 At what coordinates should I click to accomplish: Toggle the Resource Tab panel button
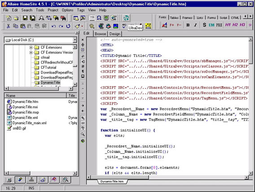click(x=75, y=18)
